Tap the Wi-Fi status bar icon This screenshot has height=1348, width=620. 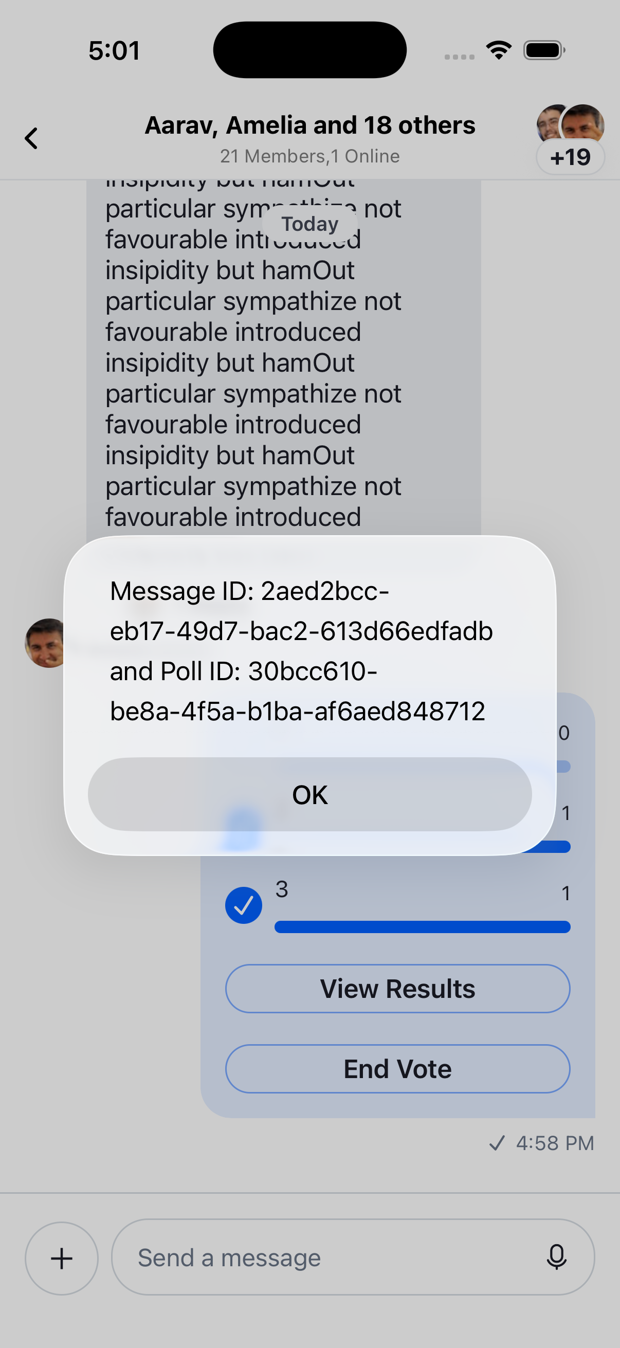tap(499, 50)
